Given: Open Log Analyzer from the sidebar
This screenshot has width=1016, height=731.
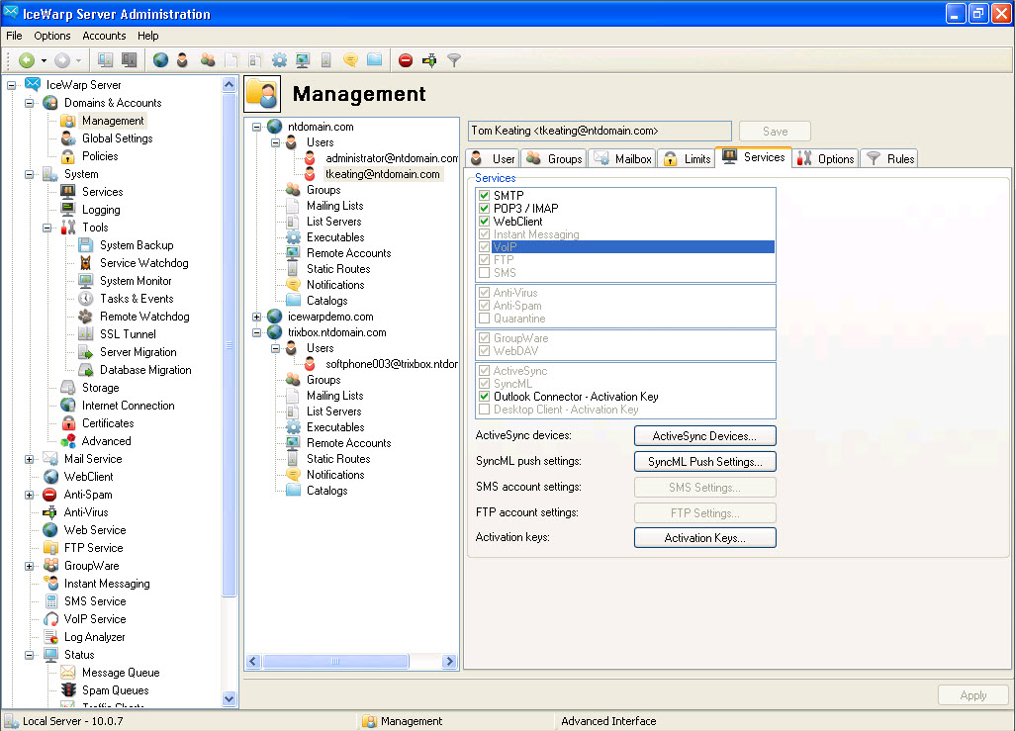Looking at the screenshot, I should pyautogui.click(x=94, y=637).
